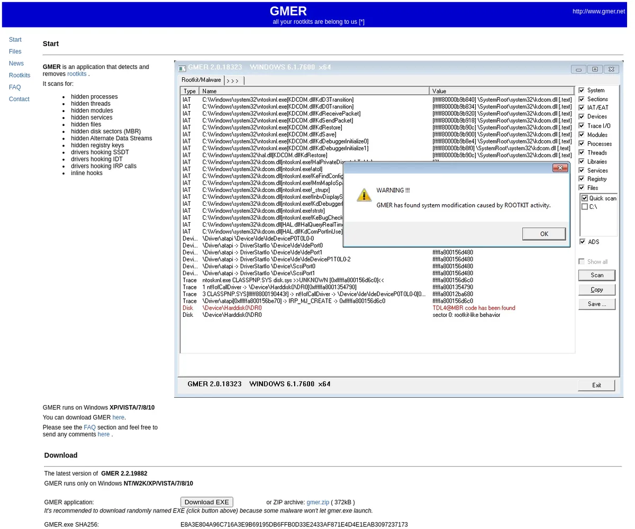The width and height of the screenshot is (635, 529).
Task: Click the GMER window maximize button
Action: pos(595,69)
